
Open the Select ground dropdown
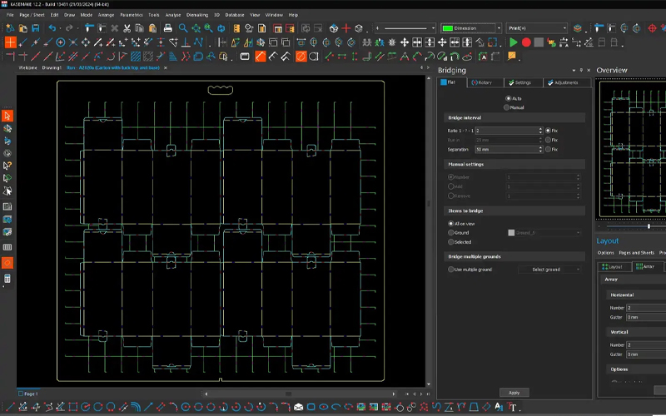pyautogui.click(x=549, y=270)
